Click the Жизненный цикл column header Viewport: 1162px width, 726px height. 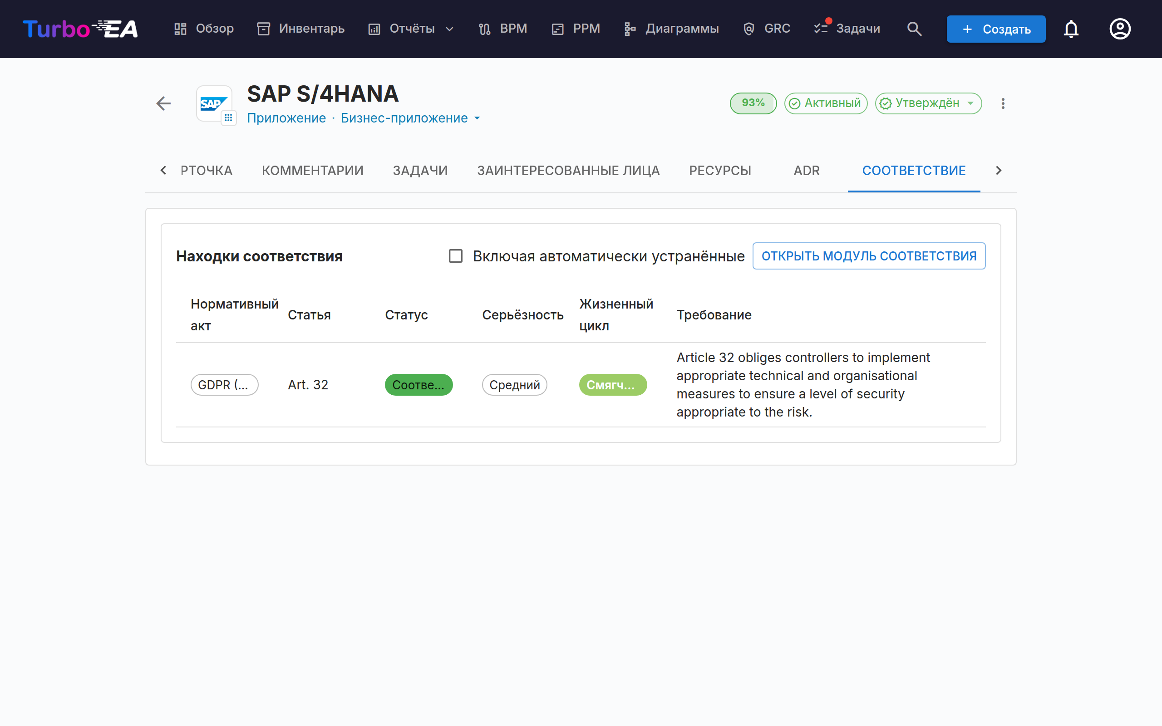tap(616, 315)
